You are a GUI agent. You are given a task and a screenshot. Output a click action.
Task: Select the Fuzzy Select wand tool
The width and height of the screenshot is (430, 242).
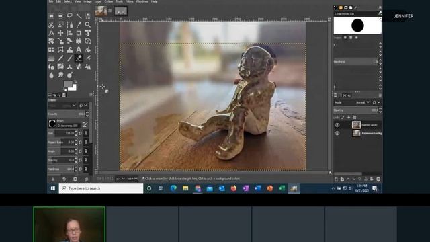[x=79, y=16]
